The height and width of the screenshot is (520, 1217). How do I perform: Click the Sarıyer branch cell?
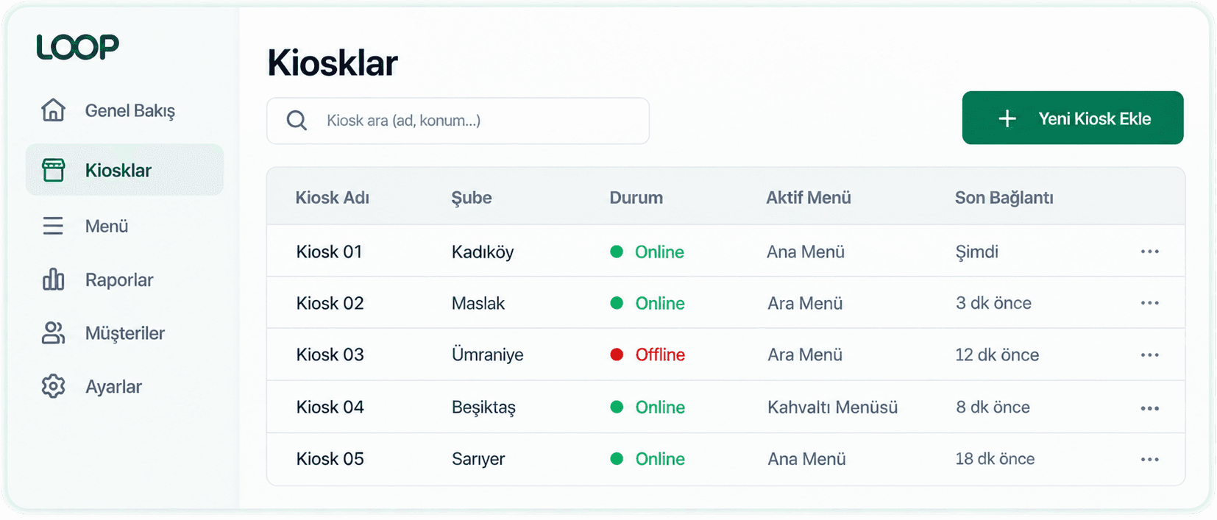[x=478, y=459]
